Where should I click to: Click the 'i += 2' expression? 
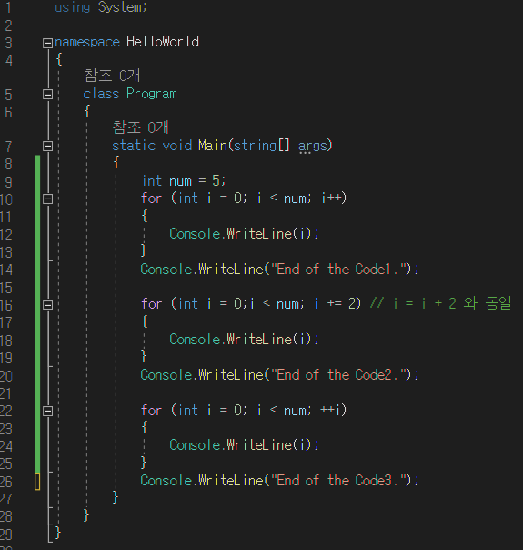tap(336, 304)
